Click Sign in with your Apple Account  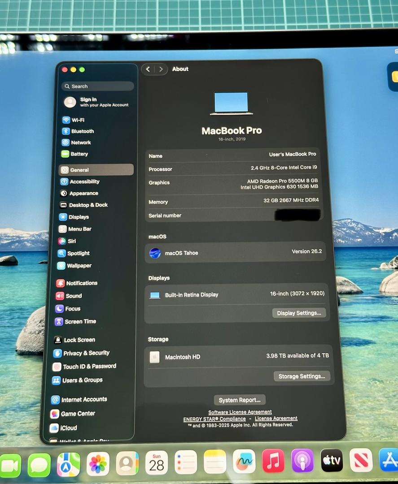pyautogui.click(x=96, y=102)
